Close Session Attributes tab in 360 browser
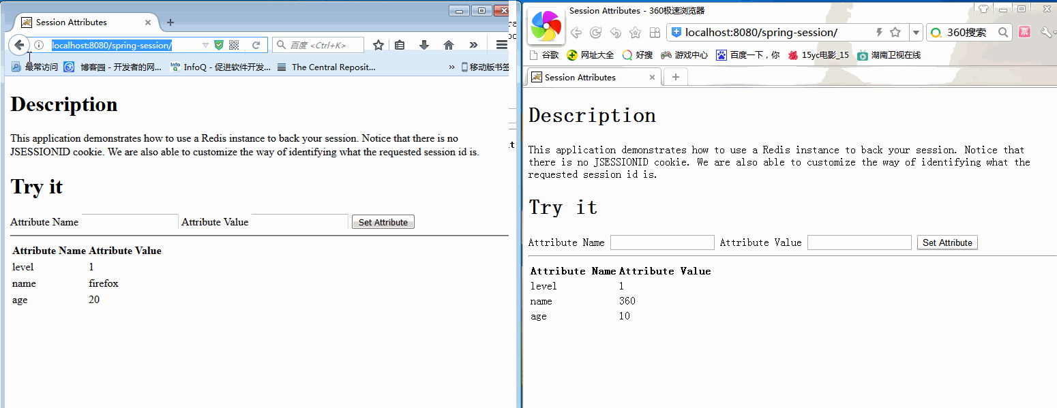The height and width of the screenshot is (408, 1057). pos(653,78)
